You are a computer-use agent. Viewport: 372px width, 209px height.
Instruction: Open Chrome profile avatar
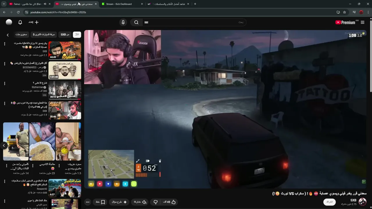point(361,12)
